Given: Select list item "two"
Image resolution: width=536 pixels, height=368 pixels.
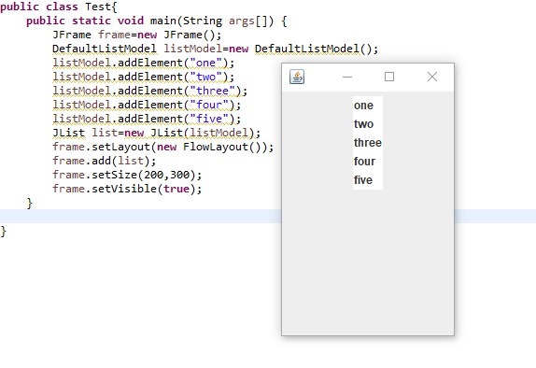Looking at the screenshot, I should pyautogui.click(x=368, y=124).
